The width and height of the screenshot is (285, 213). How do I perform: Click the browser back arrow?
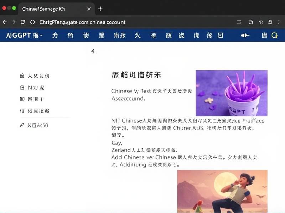click(x=5, y=22)
